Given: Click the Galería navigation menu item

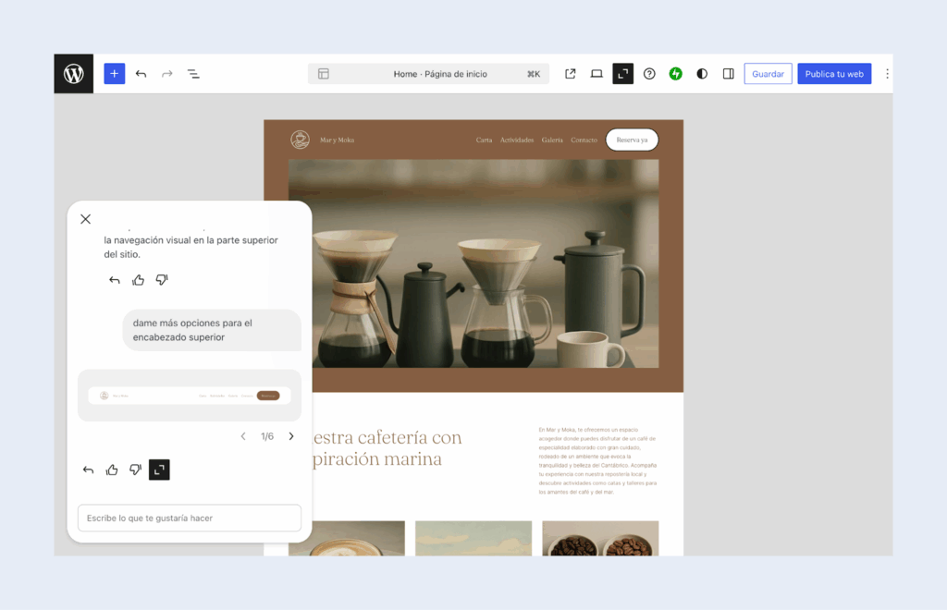Looking at the screenshot, I should point(552,140).
